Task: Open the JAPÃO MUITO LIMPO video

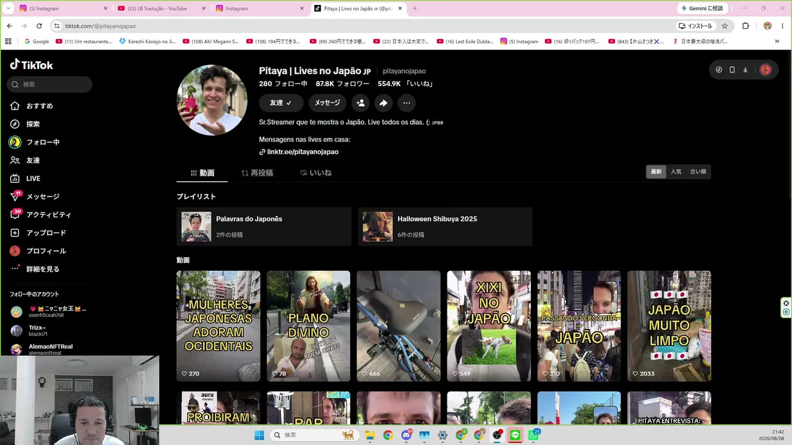Action: [669, 326]
